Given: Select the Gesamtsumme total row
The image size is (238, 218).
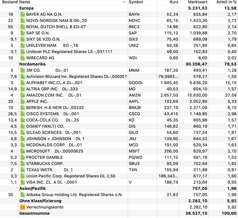Looking at the screenshot, I should point(119,214).
